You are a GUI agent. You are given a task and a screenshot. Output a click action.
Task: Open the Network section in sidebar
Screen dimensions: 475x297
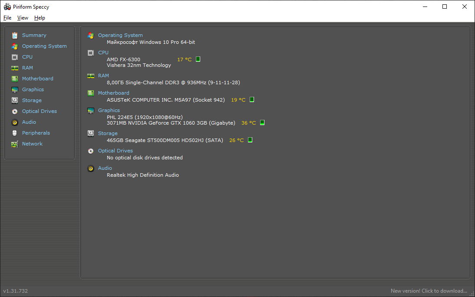click(x=33, y=144)
